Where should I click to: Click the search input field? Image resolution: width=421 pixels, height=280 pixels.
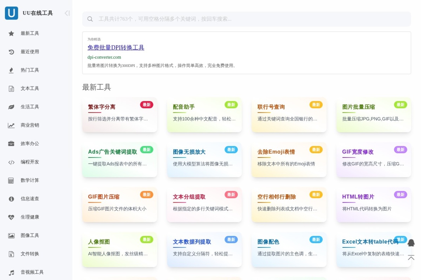click(x=246, y=19)
